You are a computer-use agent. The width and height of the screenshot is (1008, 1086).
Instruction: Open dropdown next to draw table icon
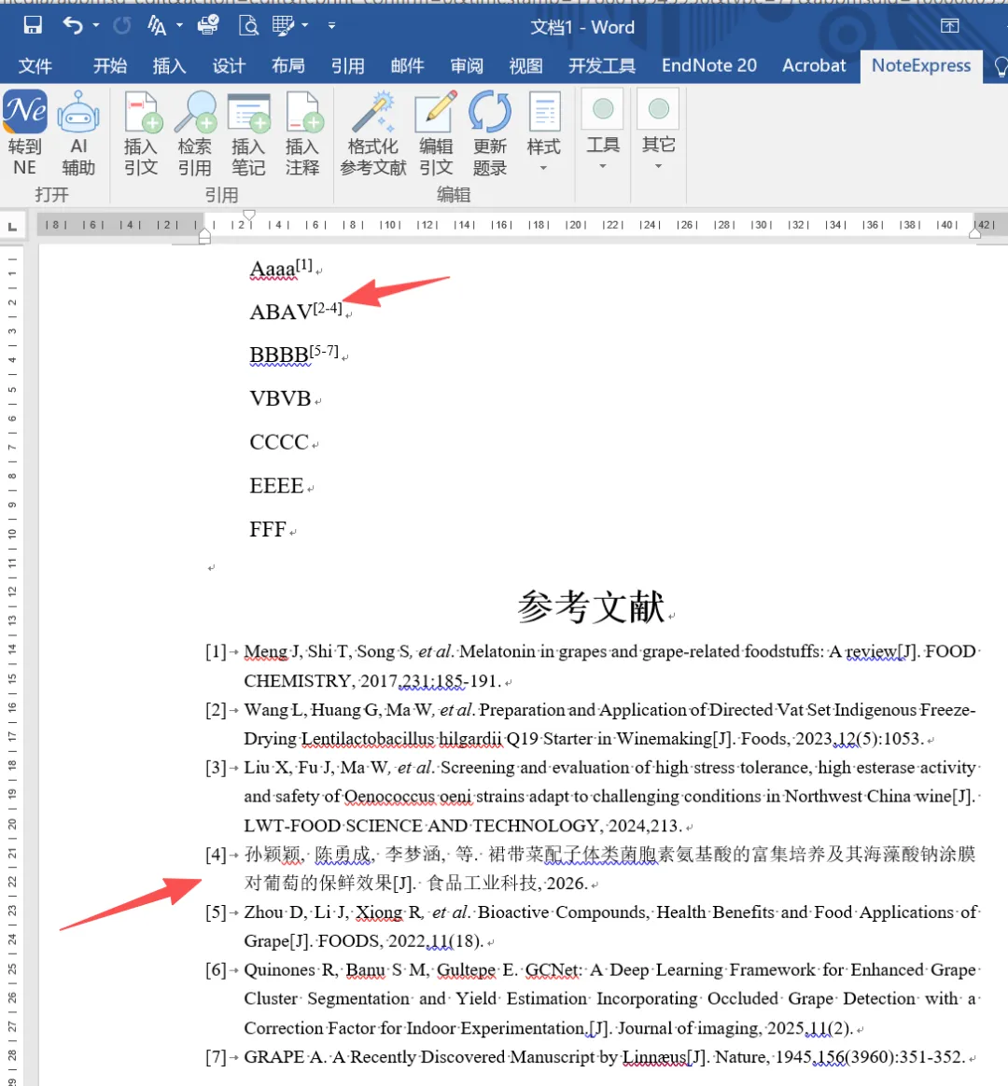(305, 25)
